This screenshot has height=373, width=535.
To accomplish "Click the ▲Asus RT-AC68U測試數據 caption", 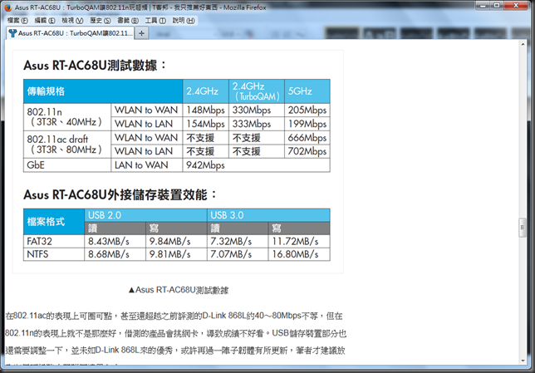I will (x=178, y=290).
